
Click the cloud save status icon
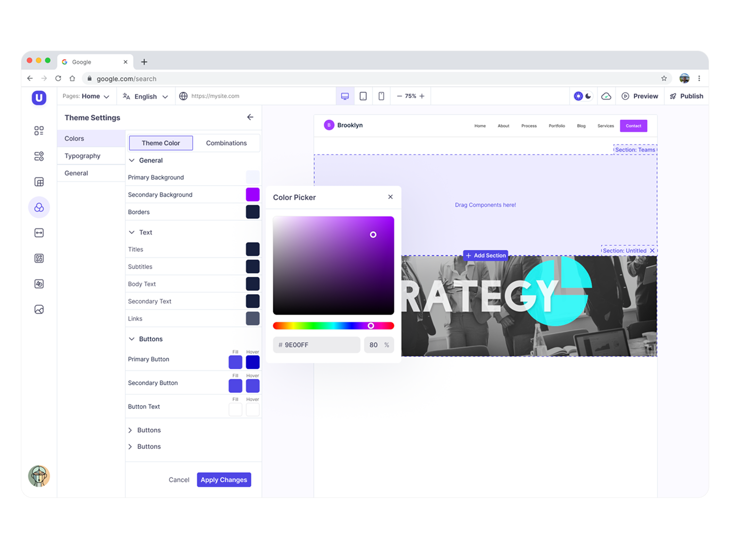pyautogui.click(x=606, y=96)
